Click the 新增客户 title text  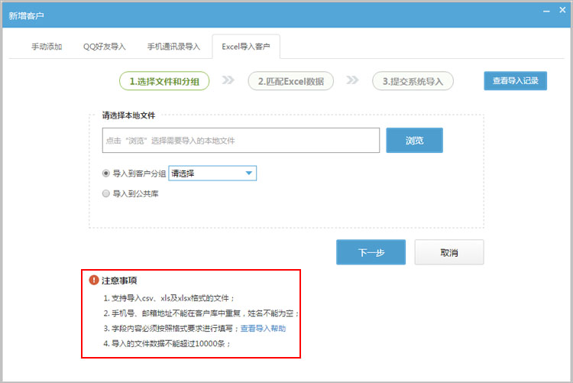click(x=26, y=16)
